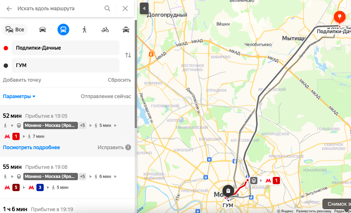Click the '6 мин' walking segment

(103, 177)
